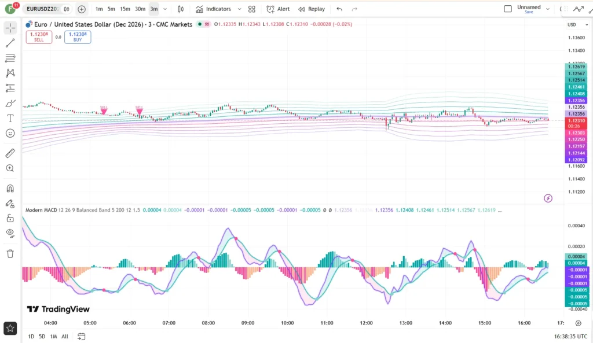593x343 pixels.
Task: Open the Unnamed layout dropdown arrow
Action: [547, 9]
